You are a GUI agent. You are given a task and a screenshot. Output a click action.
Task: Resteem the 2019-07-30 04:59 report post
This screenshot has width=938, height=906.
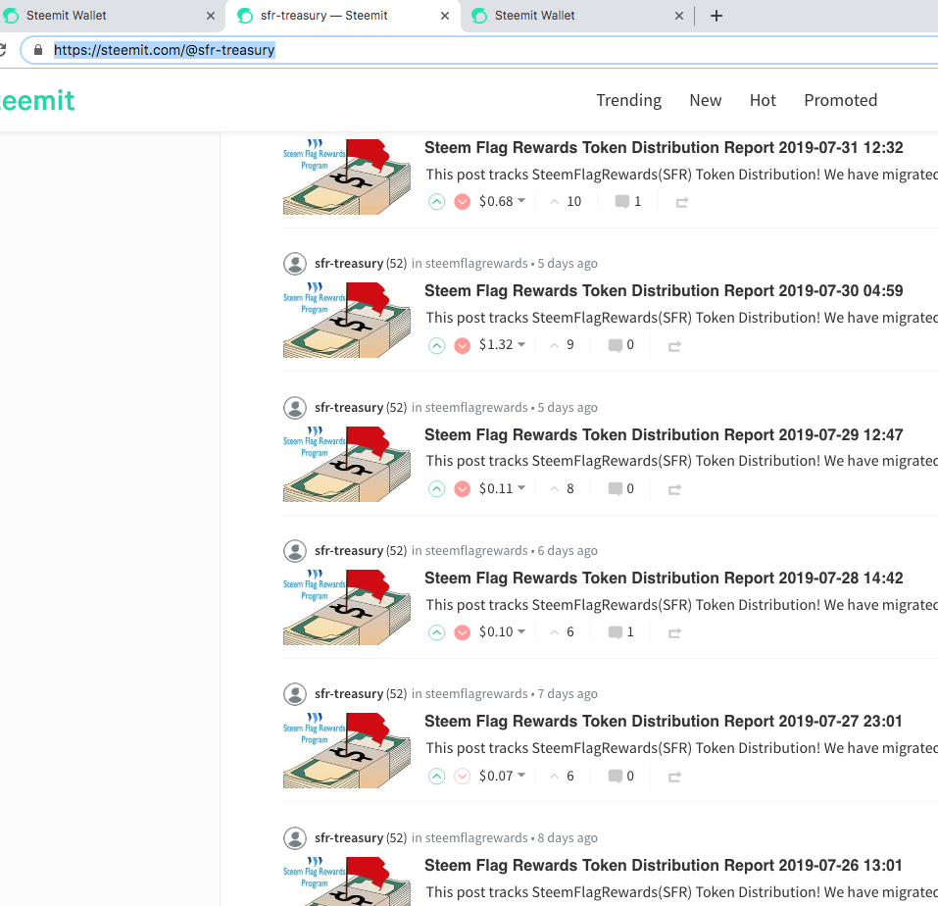(x=674, y=346)
